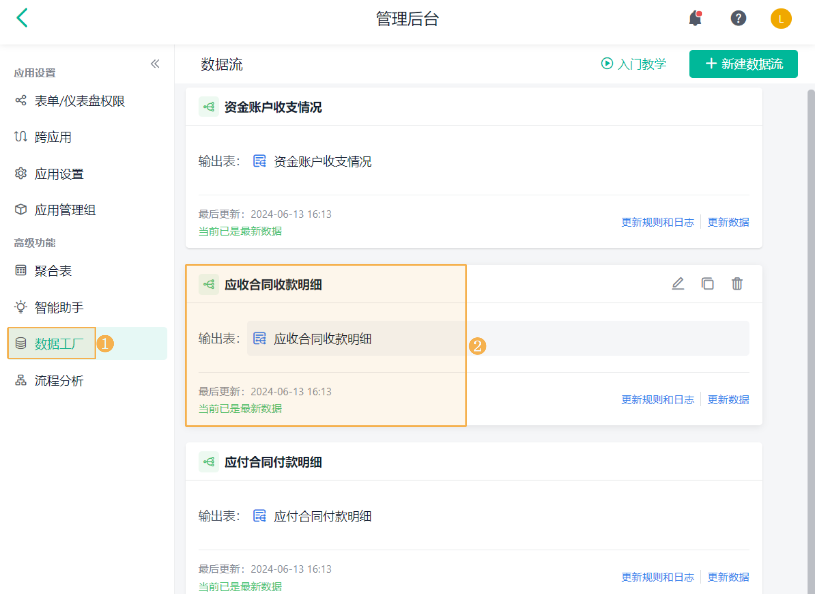
Task: Open 表单/仪表盘权限 in the sidebar
Action: [x=79, y=101]
